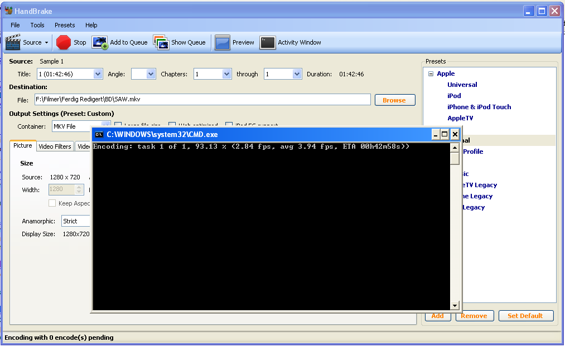Collapse the Apple presets group

click(431, 74)
